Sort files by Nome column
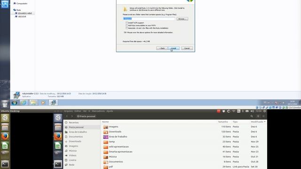The width and height of the screenshot is (301, 169). (105, 122)
